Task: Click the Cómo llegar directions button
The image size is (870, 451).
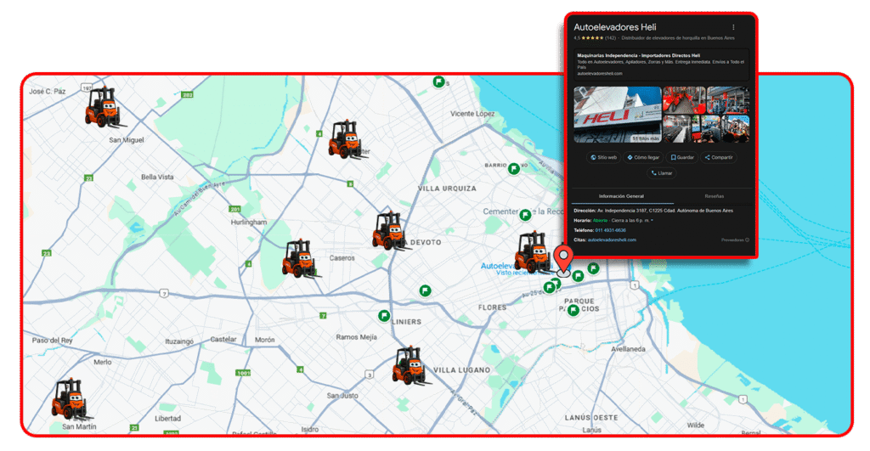Action: 643,157
